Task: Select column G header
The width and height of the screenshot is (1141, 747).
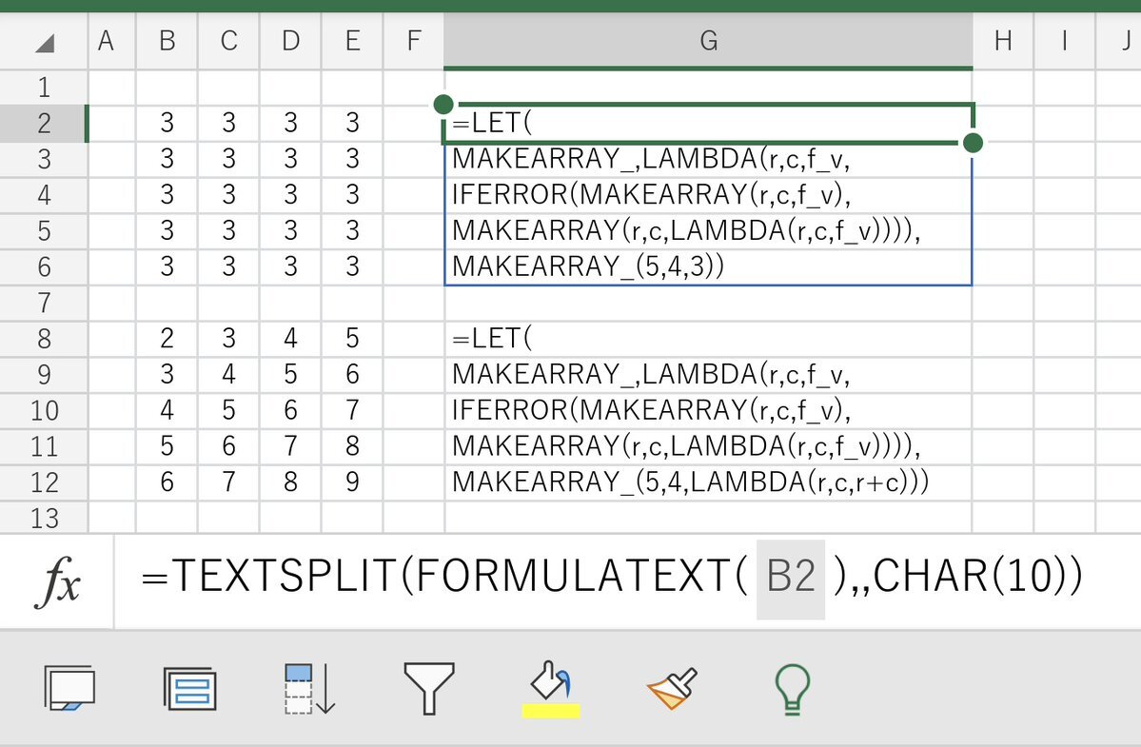Action: [x=707, y=40]
